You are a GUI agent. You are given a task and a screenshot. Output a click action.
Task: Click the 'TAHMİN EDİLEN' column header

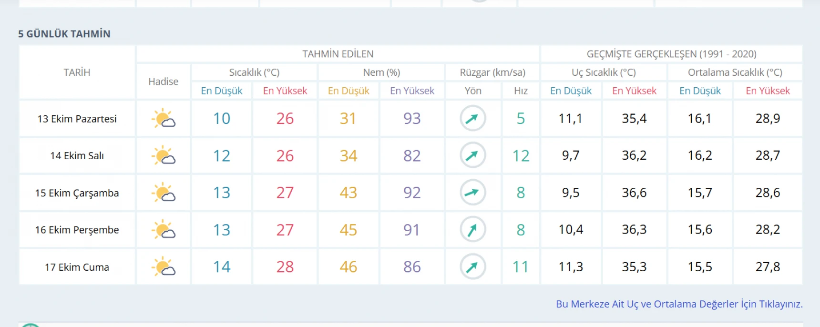338,54
